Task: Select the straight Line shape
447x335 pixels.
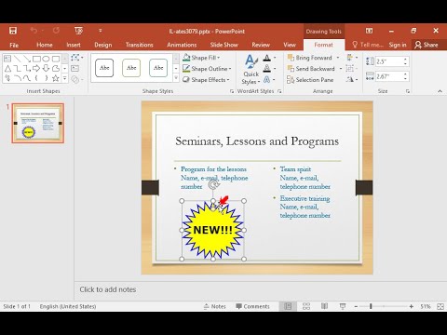Action: [18, 59]
